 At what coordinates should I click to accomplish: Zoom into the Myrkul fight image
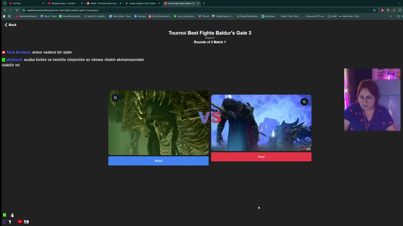pos(116,98)
